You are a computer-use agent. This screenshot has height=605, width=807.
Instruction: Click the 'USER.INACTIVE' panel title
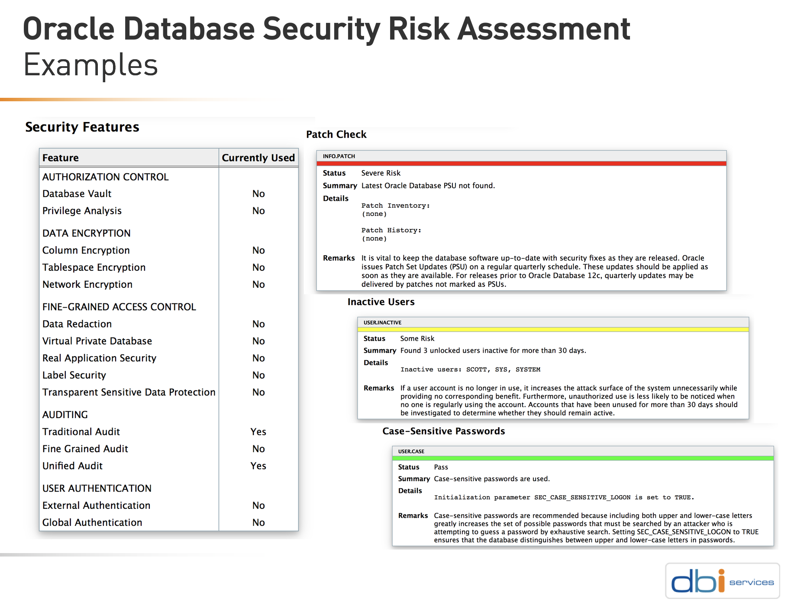[x=382, y=322]
